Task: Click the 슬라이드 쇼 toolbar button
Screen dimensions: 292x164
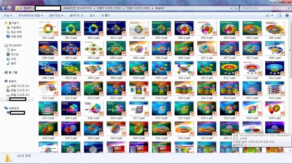Action: coord(76,15)
